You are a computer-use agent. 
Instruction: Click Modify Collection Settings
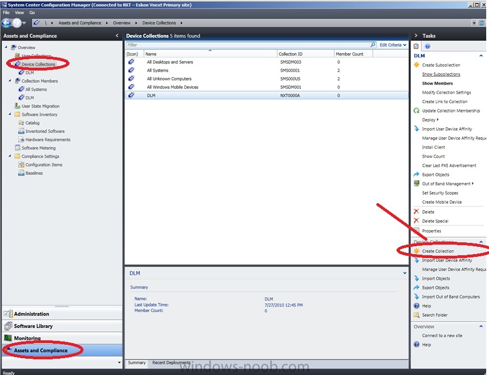click(x=446, y=92)
